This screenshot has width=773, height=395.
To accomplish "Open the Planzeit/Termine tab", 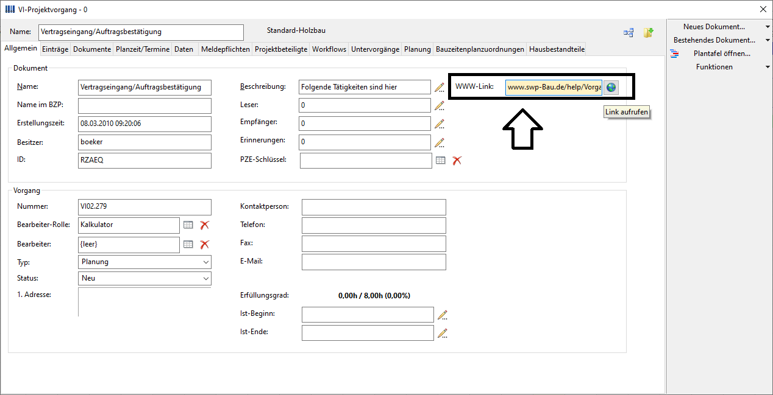I will 143,49.
